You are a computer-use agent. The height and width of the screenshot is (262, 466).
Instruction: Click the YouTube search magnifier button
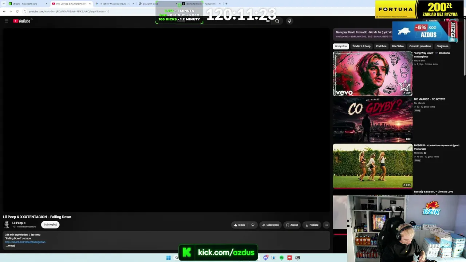(x=277, y=21)
